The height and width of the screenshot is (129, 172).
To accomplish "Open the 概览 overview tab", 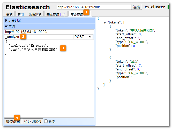I will 9,14.
